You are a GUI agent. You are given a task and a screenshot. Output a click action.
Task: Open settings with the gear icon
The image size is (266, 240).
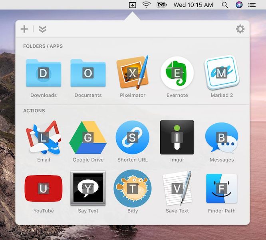tap(240, 29)
